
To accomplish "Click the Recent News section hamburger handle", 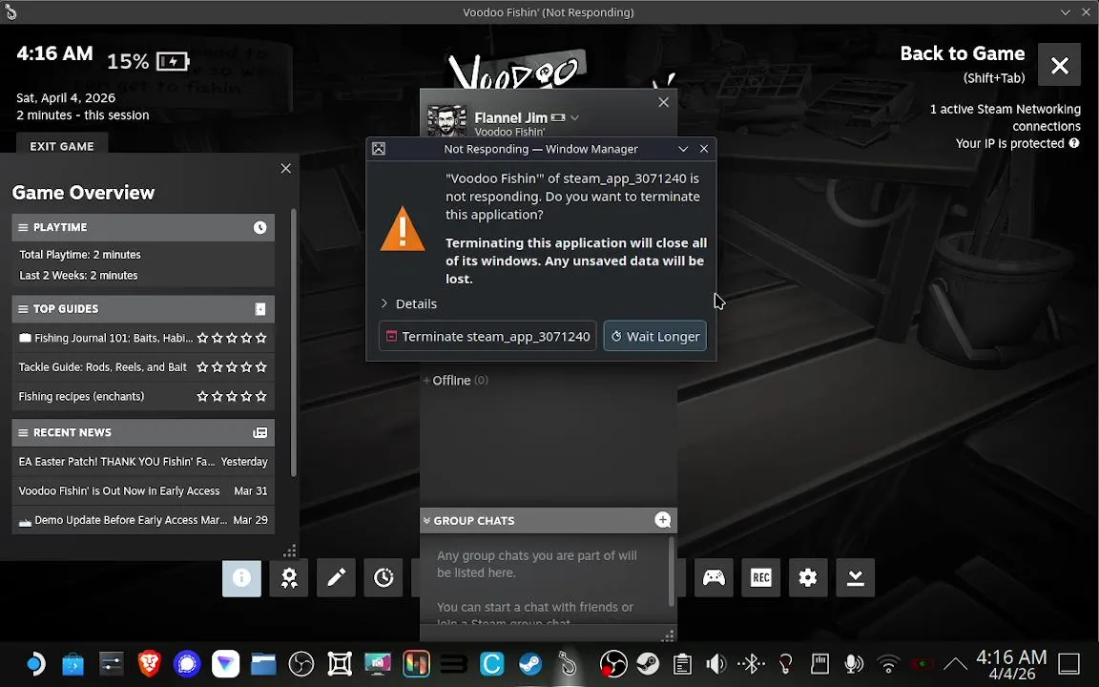I will pyautogui.click(x=23, y=432).
